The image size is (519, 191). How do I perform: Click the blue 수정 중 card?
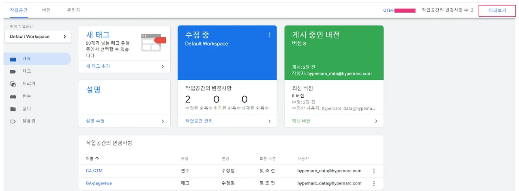pos(227,53)
